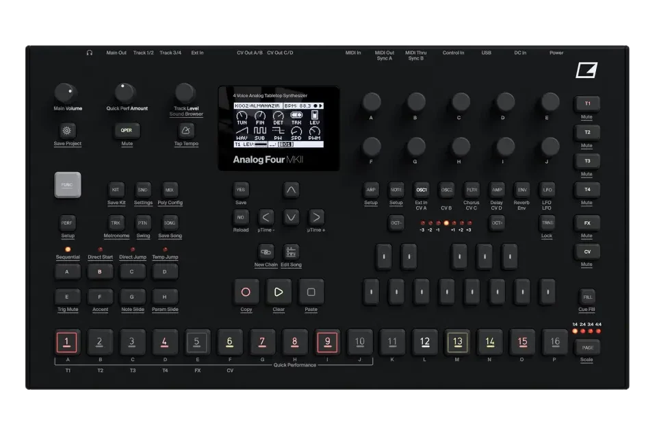The width and height of the screenshot is (657, 435).
Task: Activate step trig key 9
Action: [x=327, y=342]
